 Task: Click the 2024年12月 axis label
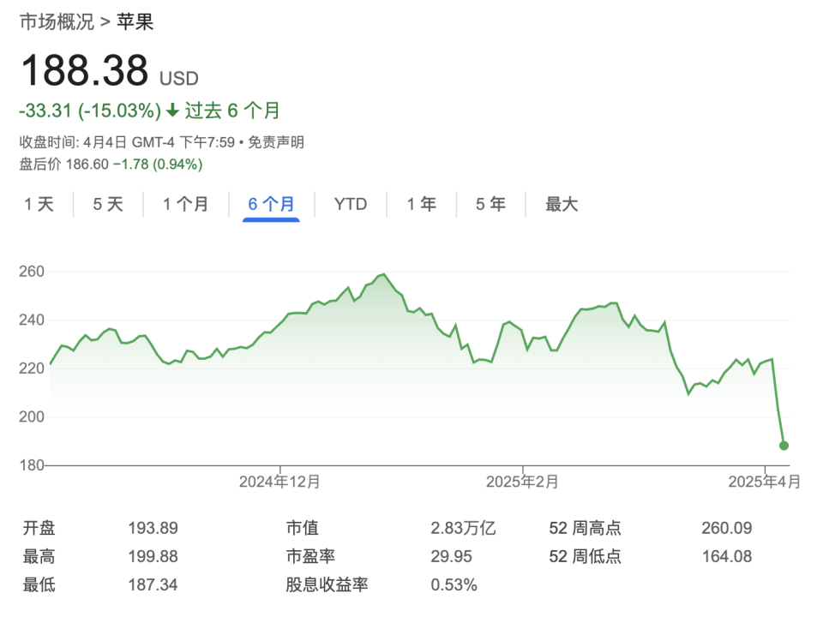tap(279, 482)
